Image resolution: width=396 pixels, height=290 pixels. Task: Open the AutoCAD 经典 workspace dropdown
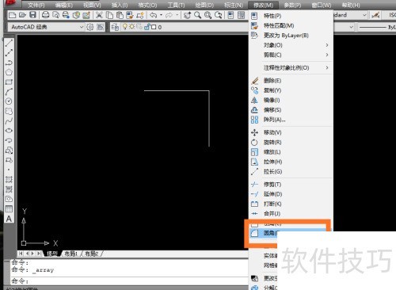(82, 27)
